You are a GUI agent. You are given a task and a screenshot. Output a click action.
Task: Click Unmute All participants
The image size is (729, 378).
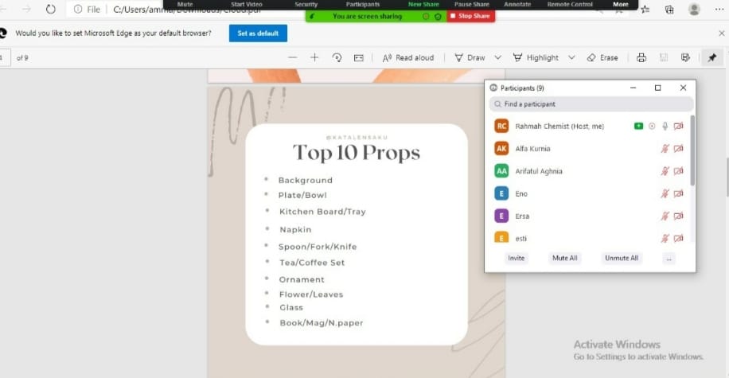[x=622, y=258]
